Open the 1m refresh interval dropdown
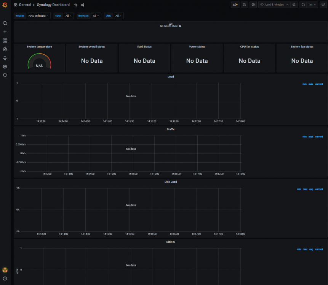Viewport: 328px width, 285px height. [312, 5]
